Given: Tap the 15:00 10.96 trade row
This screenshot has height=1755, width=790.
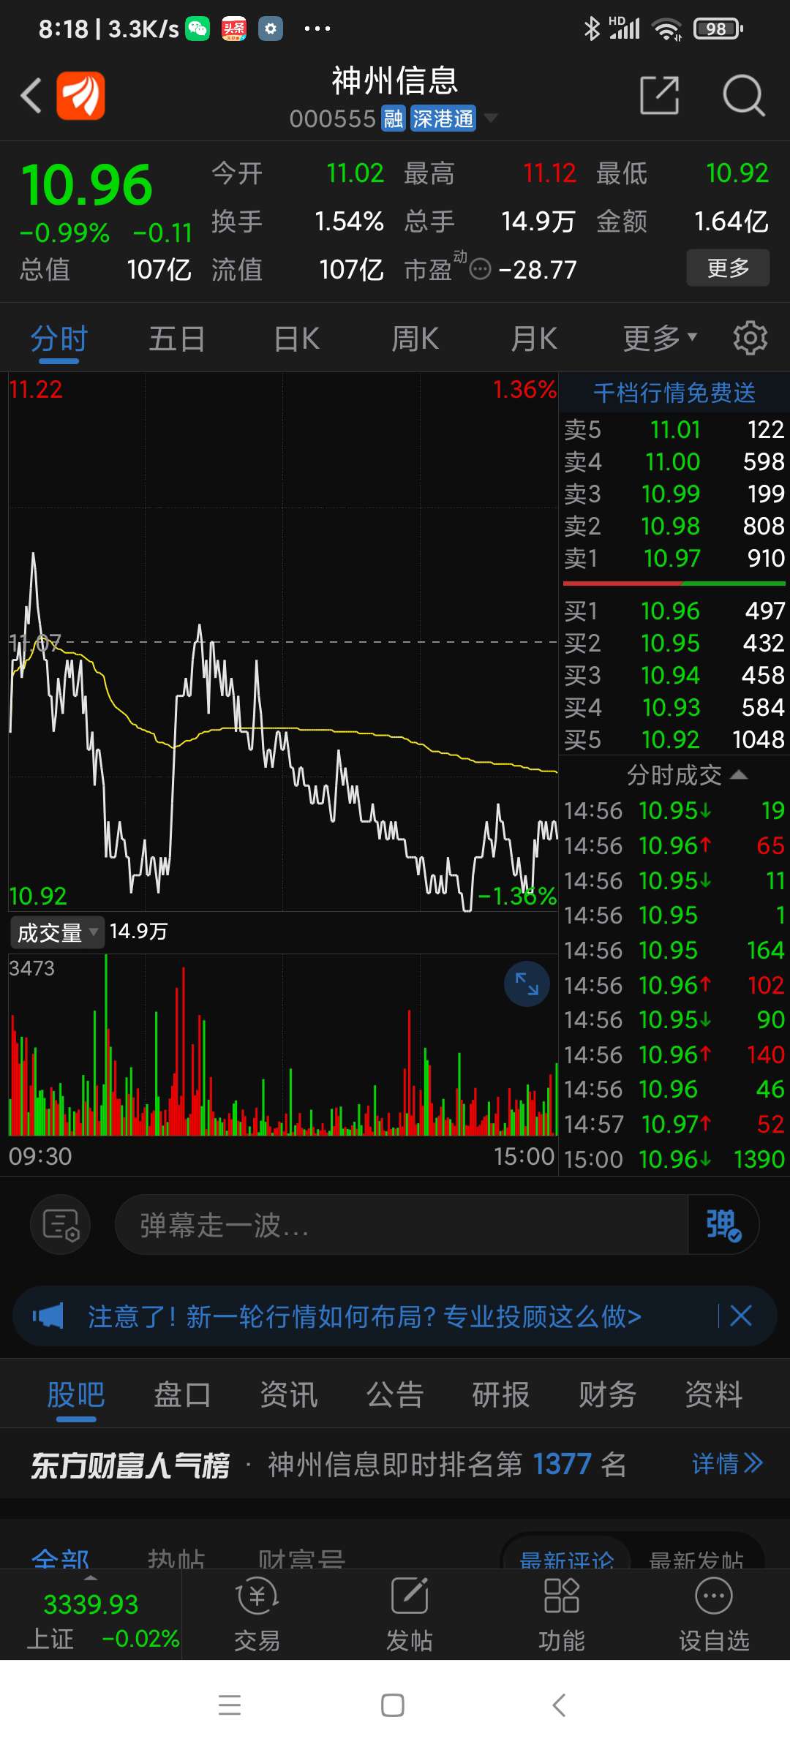Looking at the screenshot, I should pyautogui.click(x=674, y=1159).
